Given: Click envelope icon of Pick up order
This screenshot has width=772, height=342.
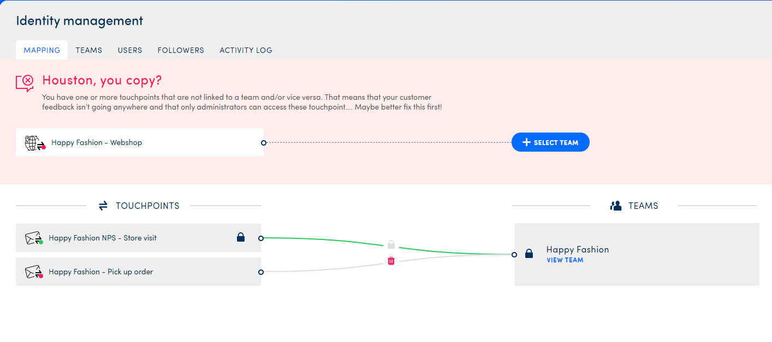Looking at the screenshot, I should tap(34, 272).
